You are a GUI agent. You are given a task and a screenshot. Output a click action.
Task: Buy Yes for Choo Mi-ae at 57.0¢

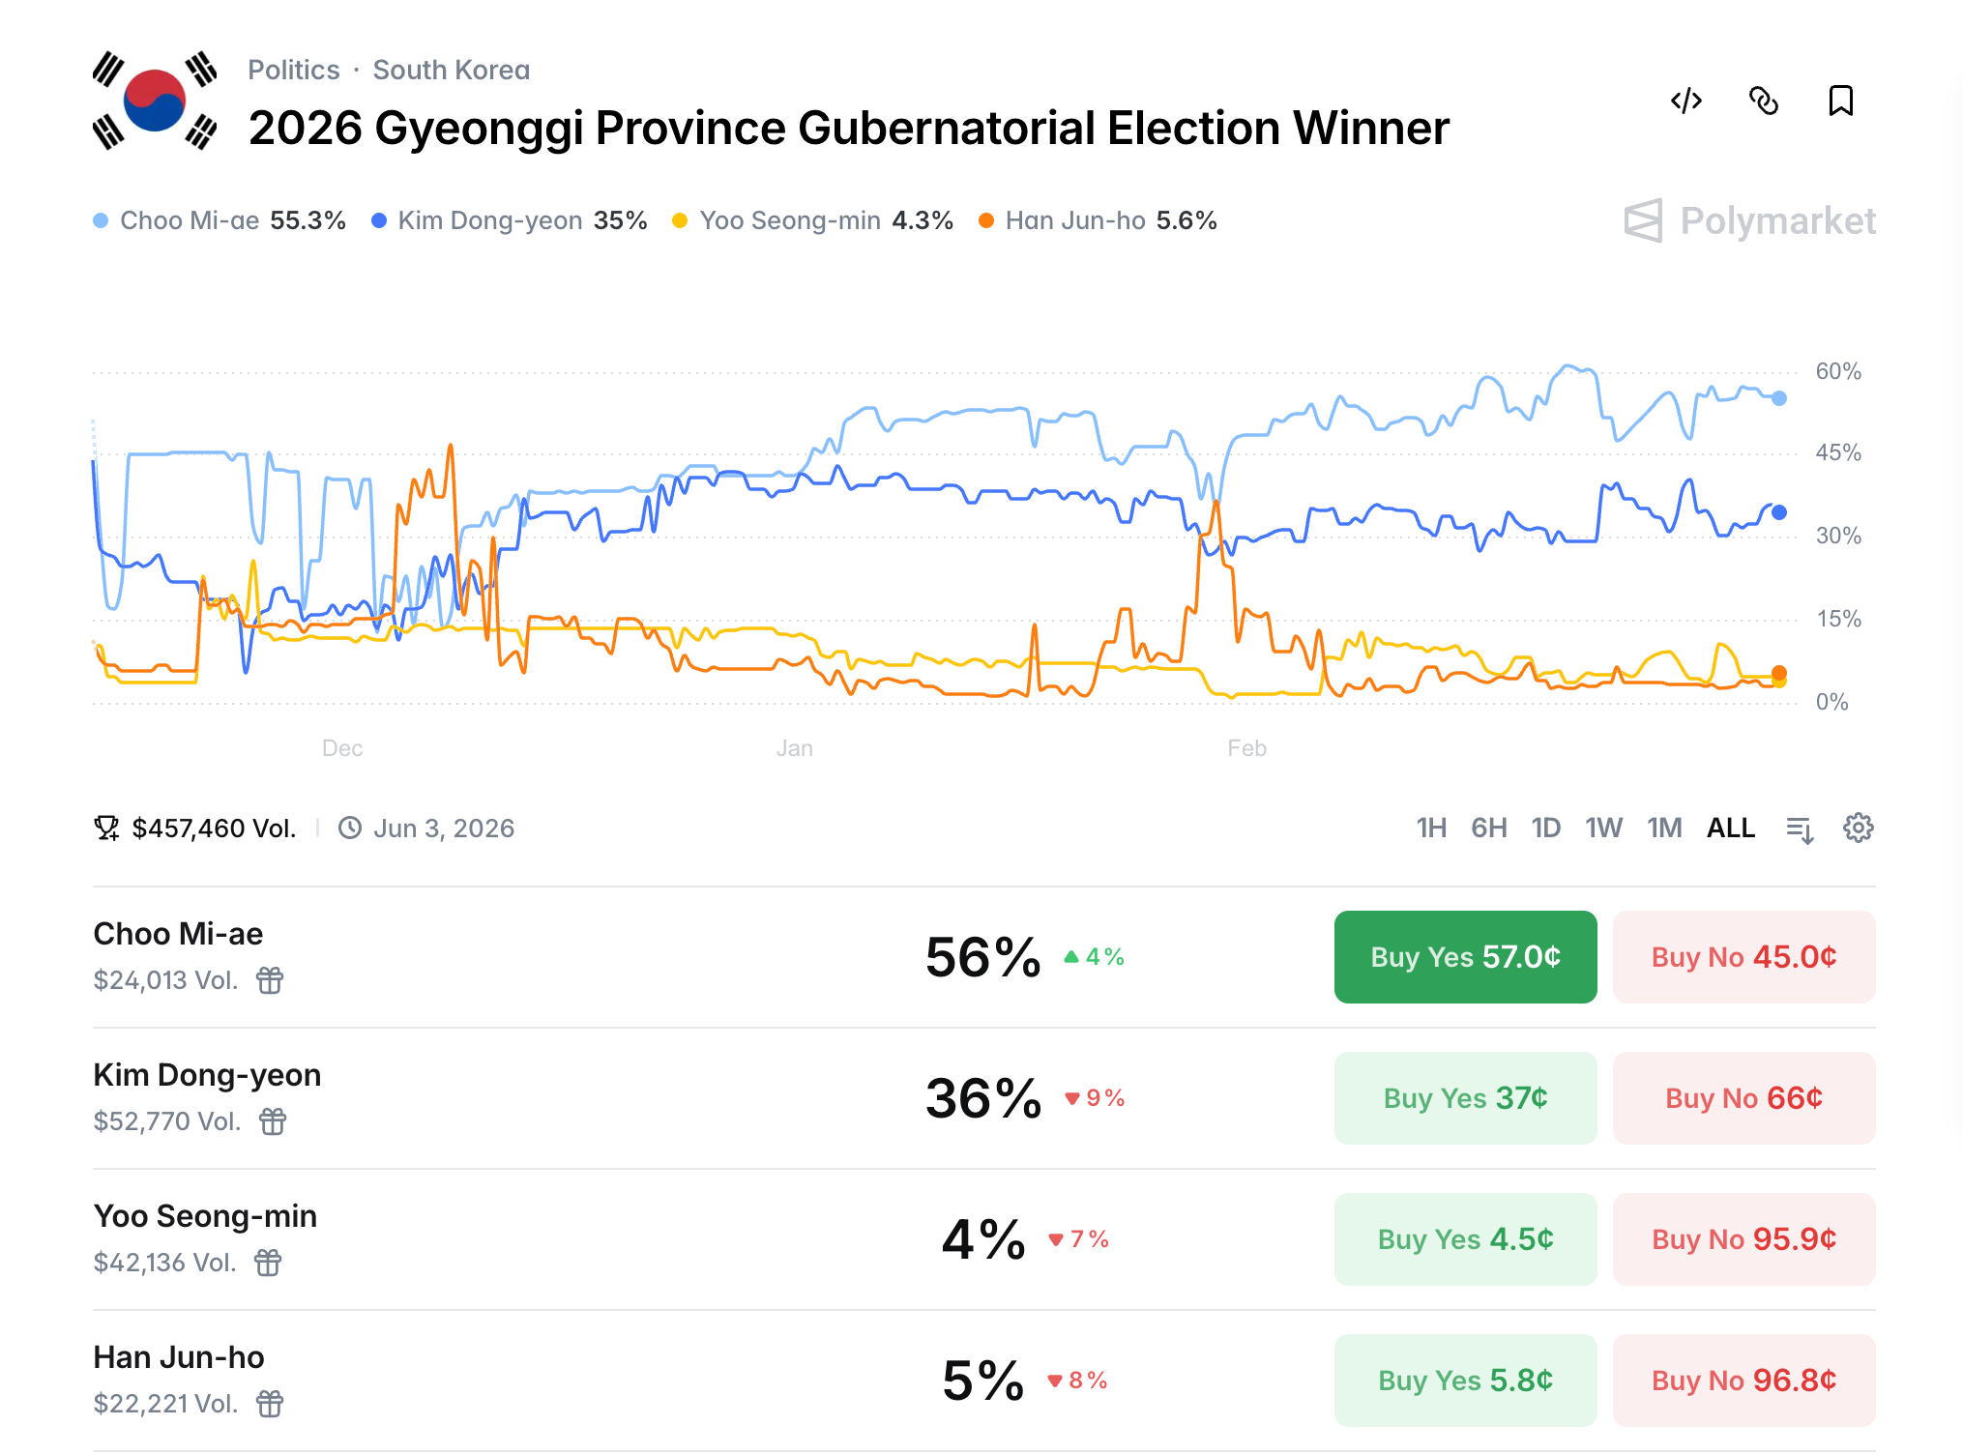point(1465,957)
